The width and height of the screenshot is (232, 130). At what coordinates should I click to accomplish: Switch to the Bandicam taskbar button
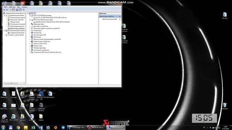click(x=96, y=127)
